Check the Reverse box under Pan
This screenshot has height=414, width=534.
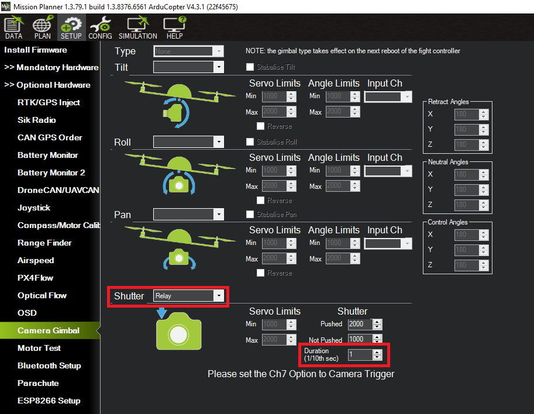coord(260,272)
